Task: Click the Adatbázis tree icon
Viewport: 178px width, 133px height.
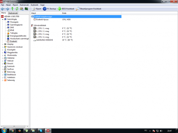Action: [5, 77]
